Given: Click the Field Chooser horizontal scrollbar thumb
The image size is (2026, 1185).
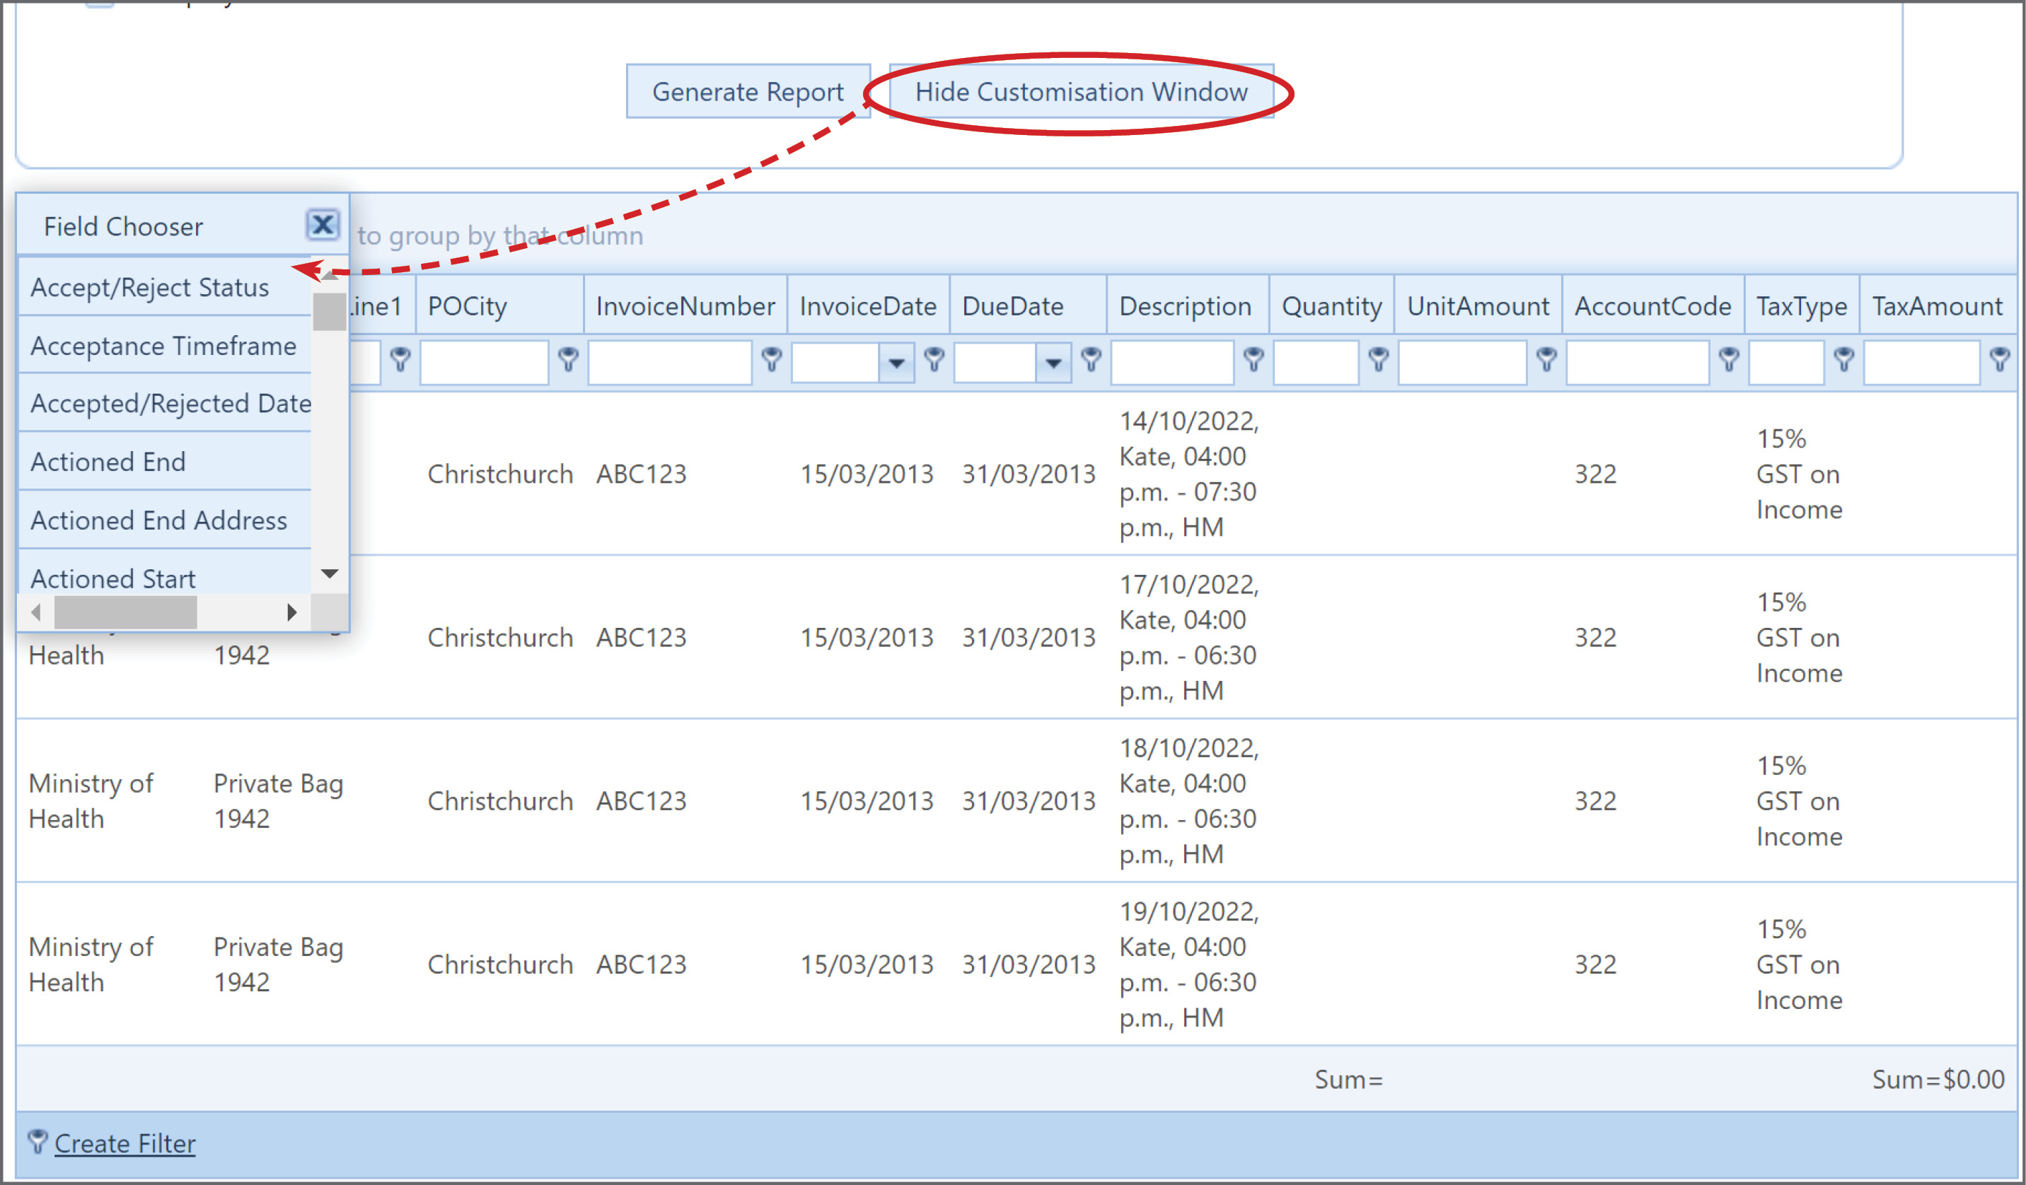Looking at the screenshot, I should pos(125,612).
